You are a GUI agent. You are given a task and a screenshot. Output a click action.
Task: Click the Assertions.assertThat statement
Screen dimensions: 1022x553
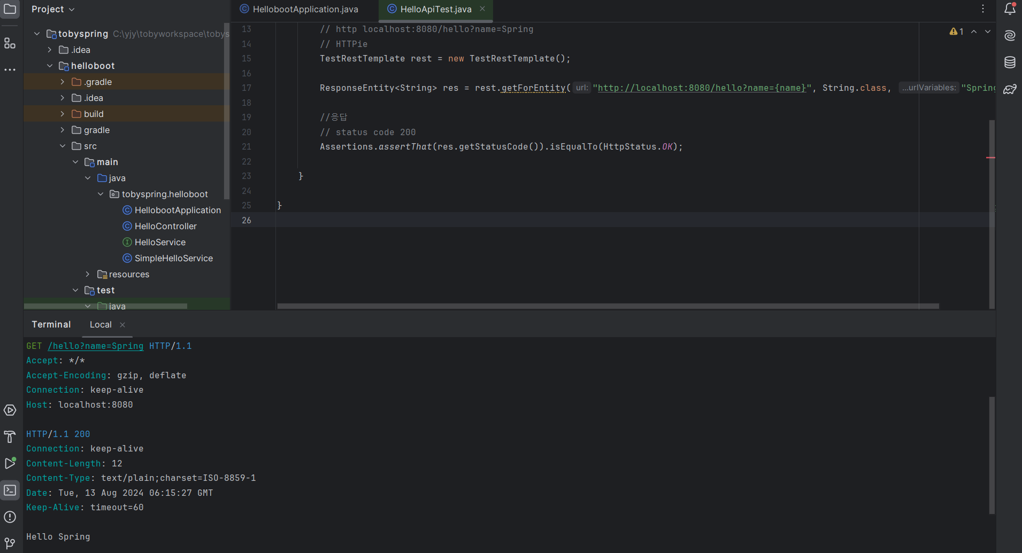501,146
